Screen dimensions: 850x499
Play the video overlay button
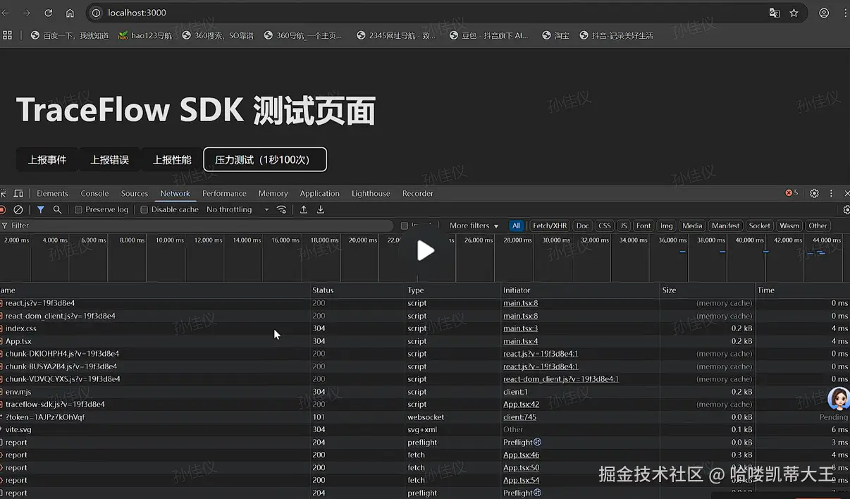(x=425, y=250)
